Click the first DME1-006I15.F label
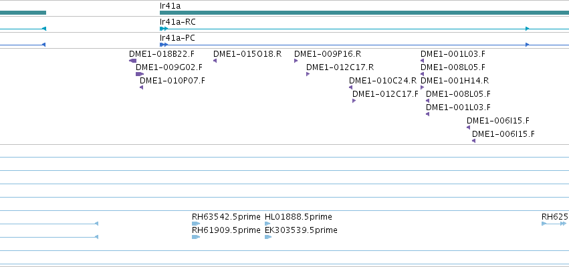 pyautogui.click(x=498, y=121)
